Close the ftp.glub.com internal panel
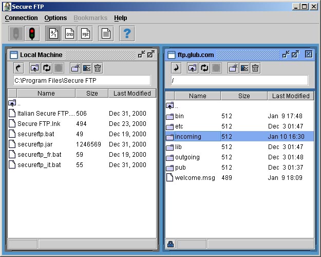The width and height of the screenshot is (321, 257). click(x=309, y=54)
